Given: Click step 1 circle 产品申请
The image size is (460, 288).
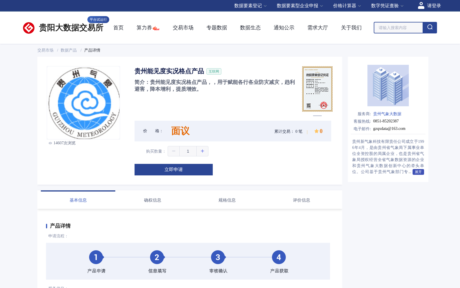Looking at the screenshot, I should click(96, 257).
